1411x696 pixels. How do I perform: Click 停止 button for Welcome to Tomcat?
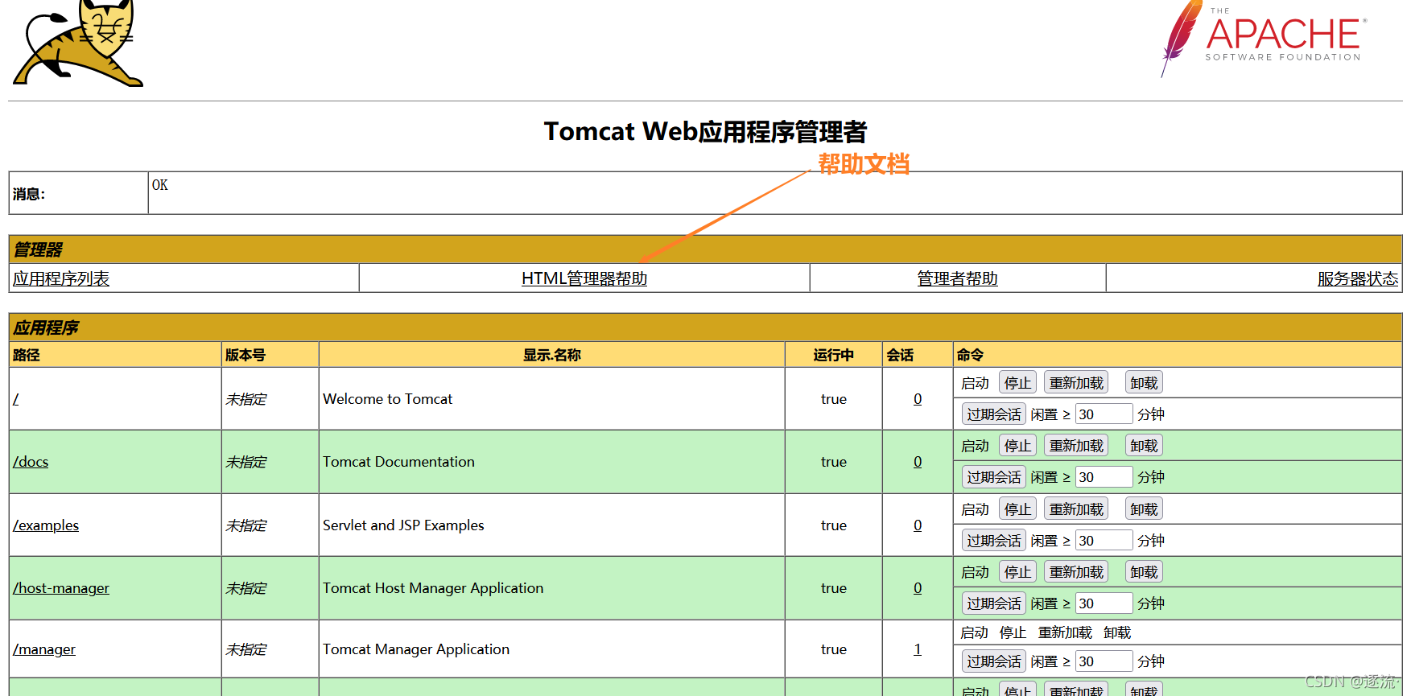[x=1017, y=383]
